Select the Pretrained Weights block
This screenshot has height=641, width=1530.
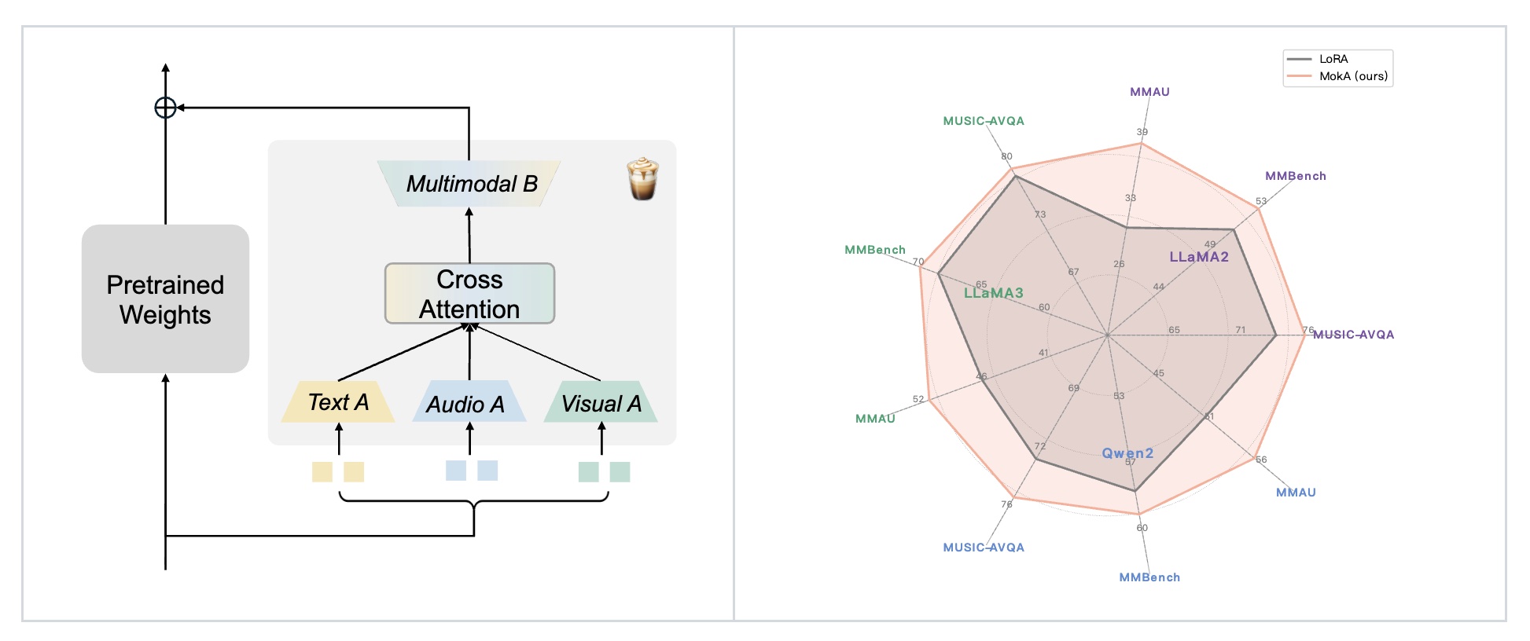pos(165,299)
